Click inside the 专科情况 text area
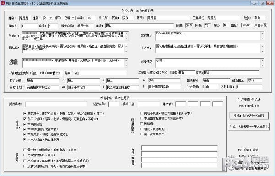This screenshot has width=275, height=176. coord(208,63)
